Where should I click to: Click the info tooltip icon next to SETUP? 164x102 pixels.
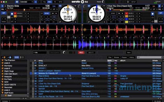point(128,2)
